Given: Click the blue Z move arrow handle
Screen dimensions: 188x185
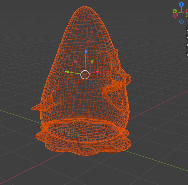Looking at the screenshot, I should coord(85,51).
